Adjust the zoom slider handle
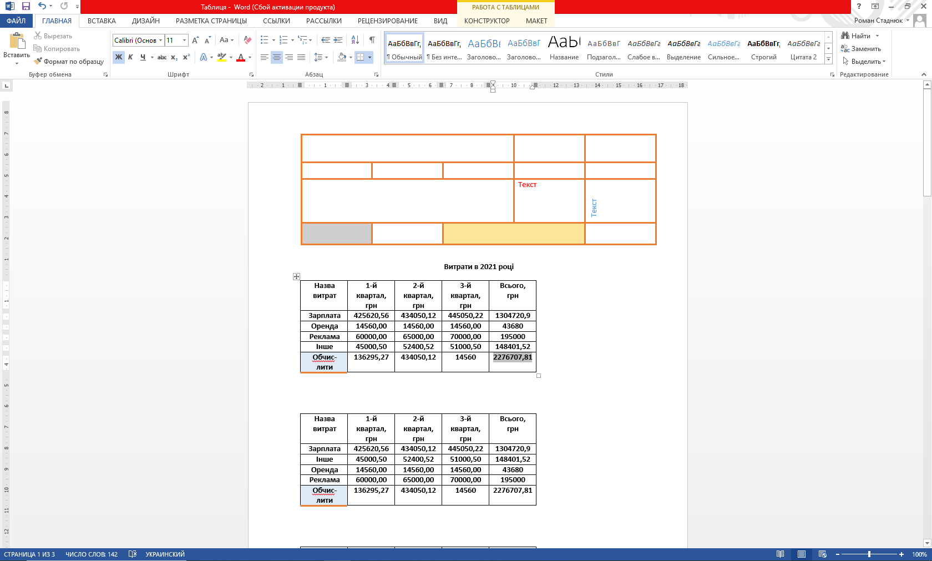The width and height of the screenshot is (932, 561). click(869, 554)
